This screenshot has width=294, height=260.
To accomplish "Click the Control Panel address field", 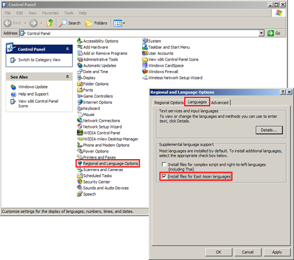I will point(139,33).
